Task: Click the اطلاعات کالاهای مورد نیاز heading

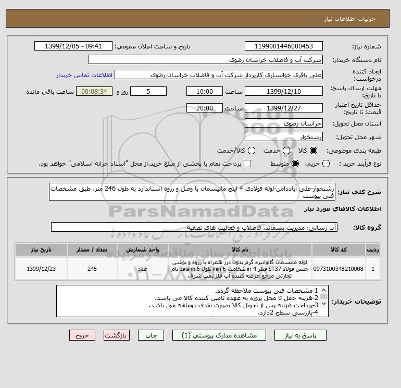Action: 343,209
